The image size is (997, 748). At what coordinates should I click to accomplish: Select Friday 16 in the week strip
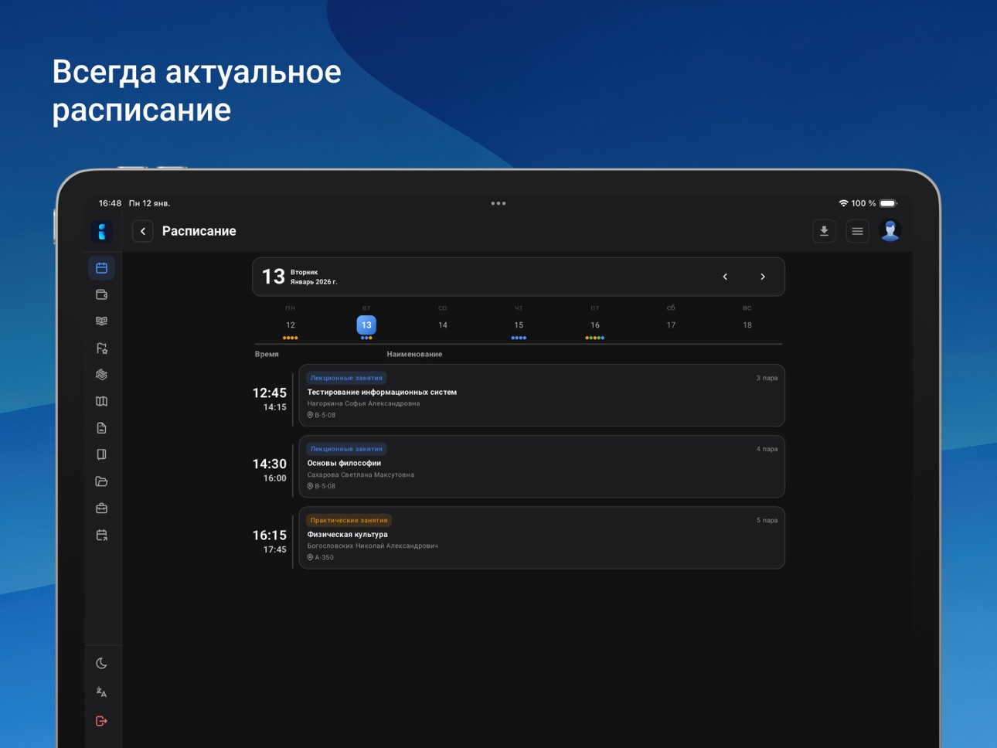point(595,325)
